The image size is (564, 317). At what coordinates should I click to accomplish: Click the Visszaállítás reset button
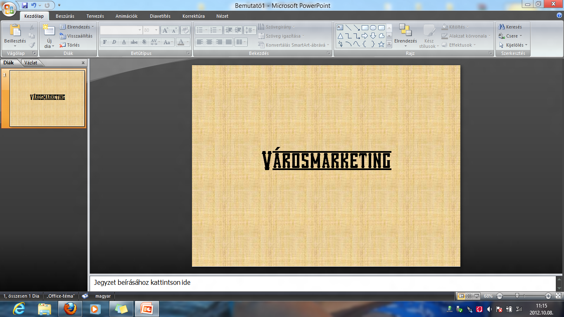(76, 36)
